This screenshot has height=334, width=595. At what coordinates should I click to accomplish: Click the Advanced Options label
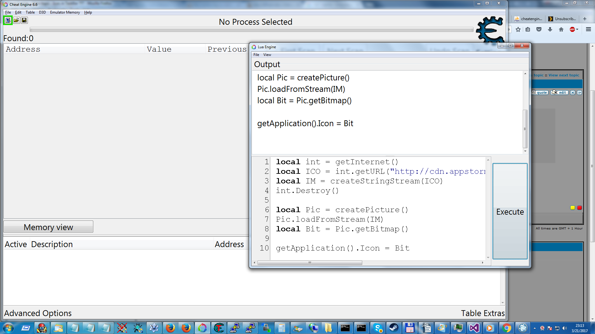click(37, 313)
